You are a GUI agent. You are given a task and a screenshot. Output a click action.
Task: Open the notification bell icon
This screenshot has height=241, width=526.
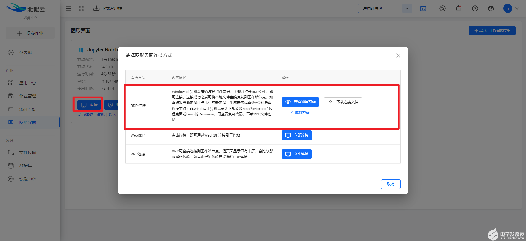(458, 8)
